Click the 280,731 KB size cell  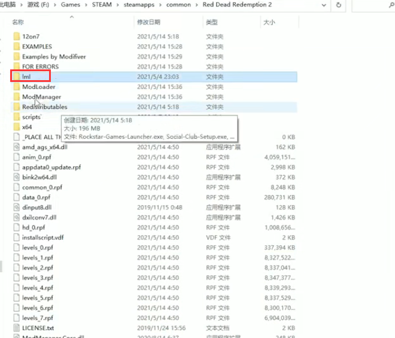point(279,197)
